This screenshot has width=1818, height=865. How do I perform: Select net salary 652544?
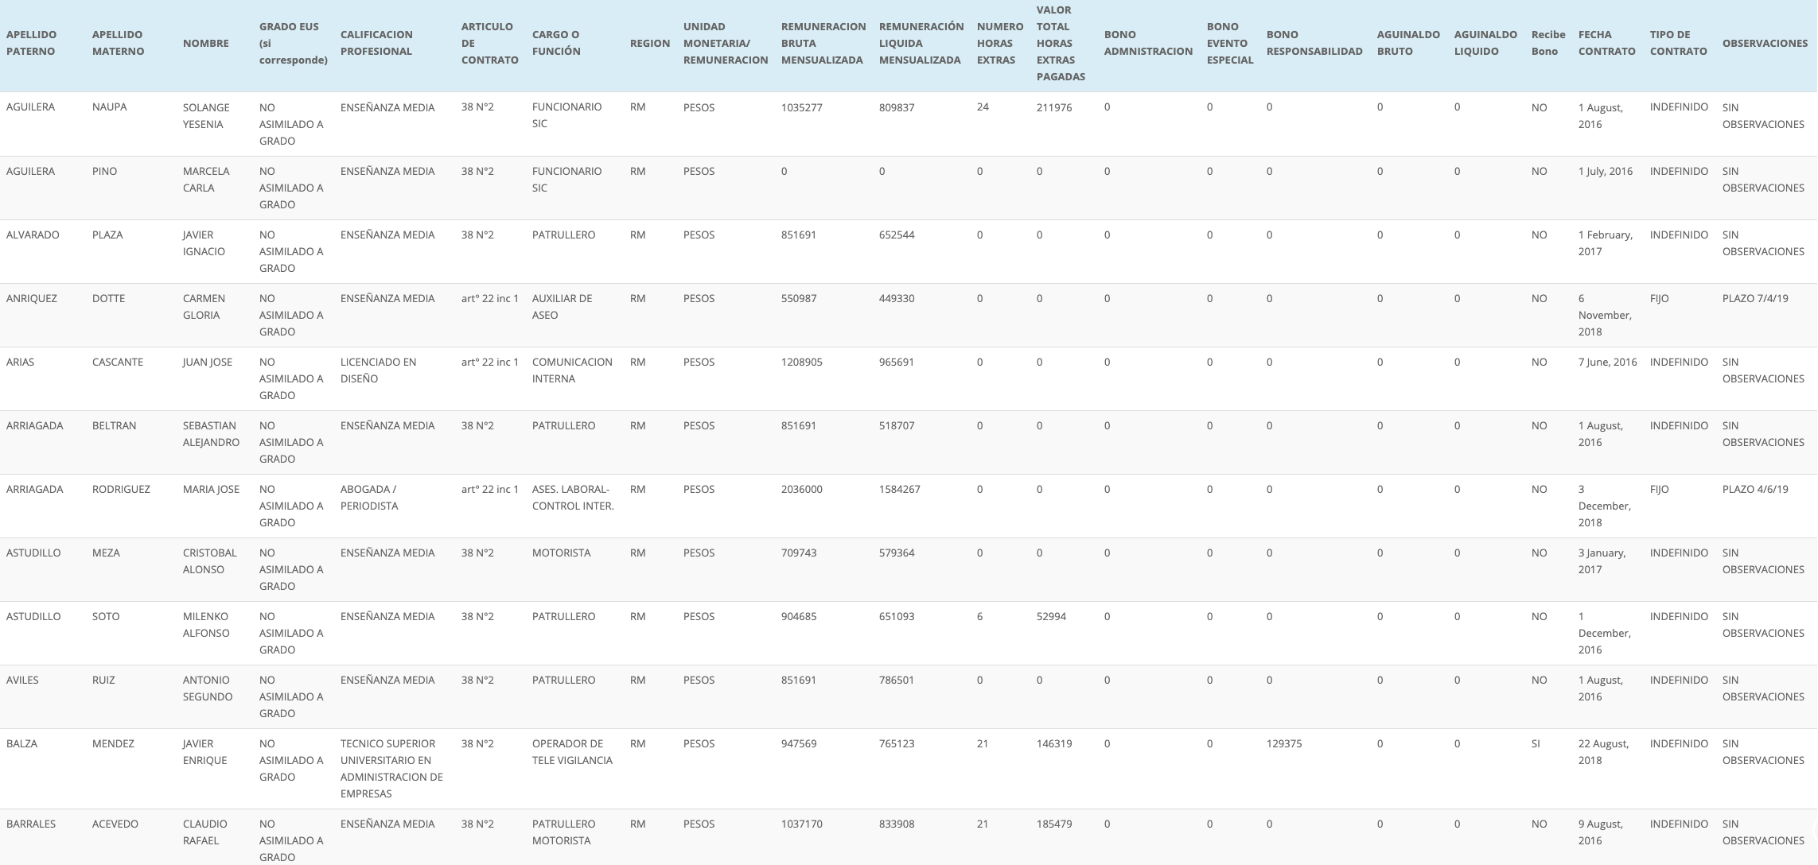(897, 235)
